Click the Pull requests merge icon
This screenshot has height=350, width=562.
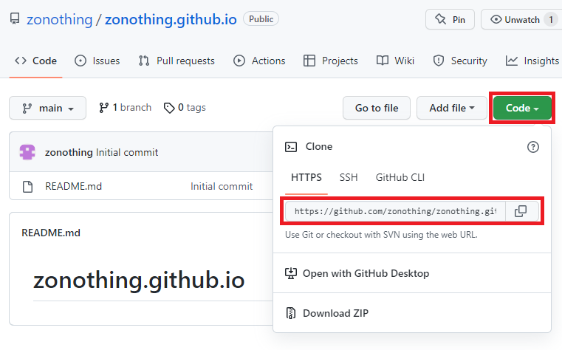(x=144, y=61)
